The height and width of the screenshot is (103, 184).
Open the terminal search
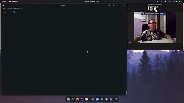pos(110,5)
